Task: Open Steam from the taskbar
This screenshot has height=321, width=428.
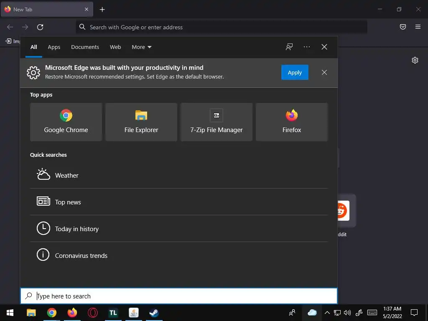Action: (154, 313)
